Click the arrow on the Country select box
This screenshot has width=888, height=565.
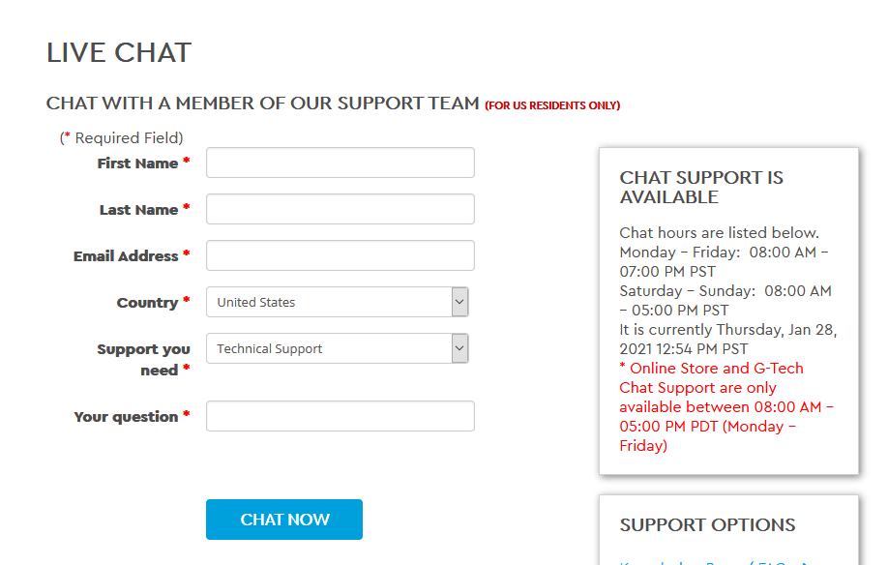click(x=459, y=302)
